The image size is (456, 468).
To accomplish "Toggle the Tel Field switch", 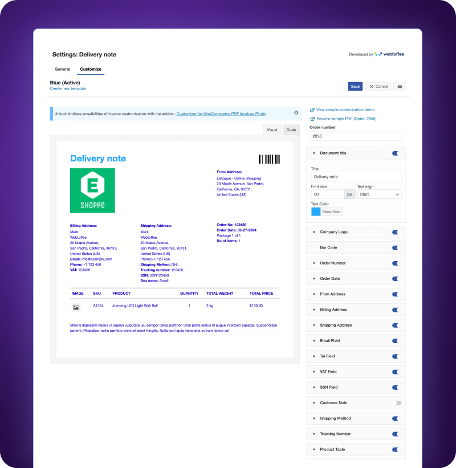I will point(396,356).
